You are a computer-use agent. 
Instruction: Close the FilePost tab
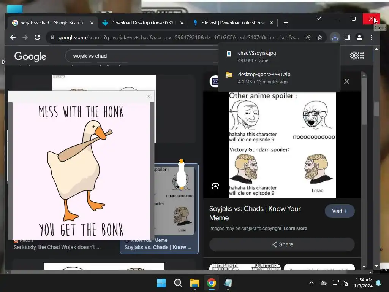(x=271, y=23)
